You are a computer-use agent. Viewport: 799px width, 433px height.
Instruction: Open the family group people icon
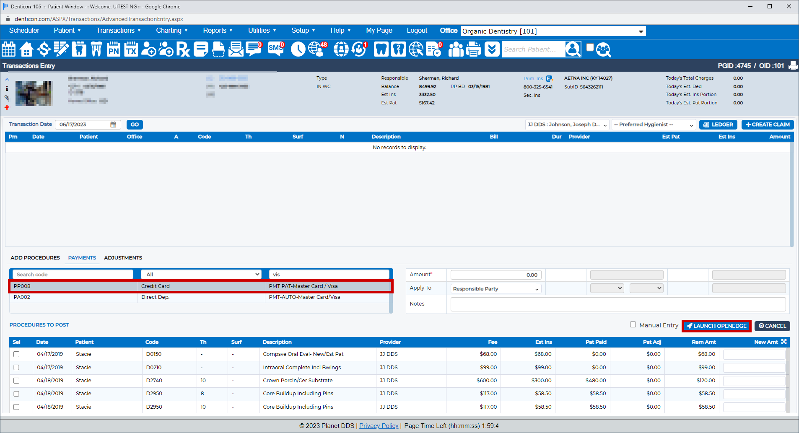pos(456,49)
